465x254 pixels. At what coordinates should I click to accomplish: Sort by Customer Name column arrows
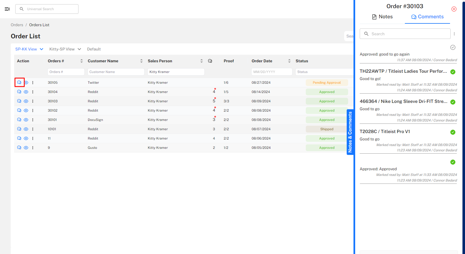tap(141, 61)
